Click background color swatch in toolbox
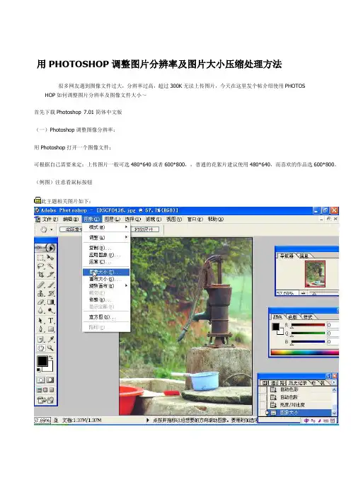The image size is (351, 497). pos(50,368)
